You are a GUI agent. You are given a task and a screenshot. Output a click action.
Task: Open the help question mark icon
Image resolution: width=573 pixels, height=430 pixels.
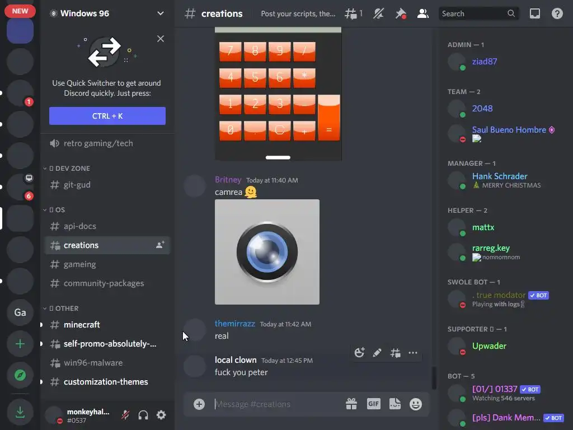coord(557,13)
